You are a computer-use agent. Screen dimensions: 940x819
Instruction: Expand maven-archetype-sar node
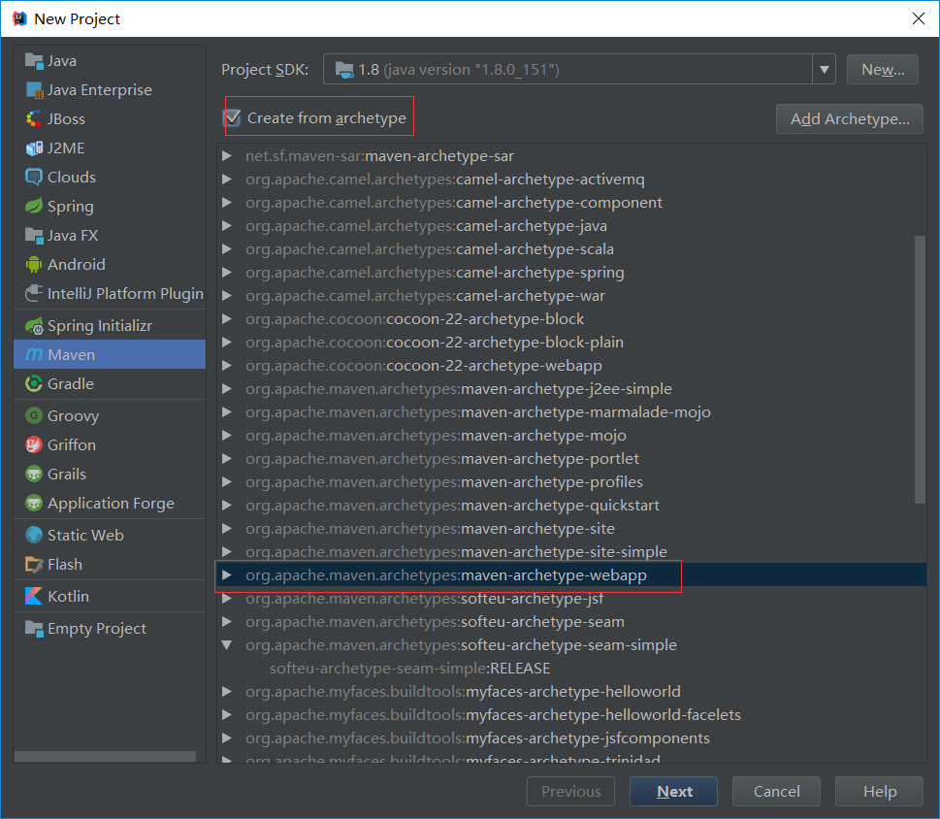[x=227, y=156]
